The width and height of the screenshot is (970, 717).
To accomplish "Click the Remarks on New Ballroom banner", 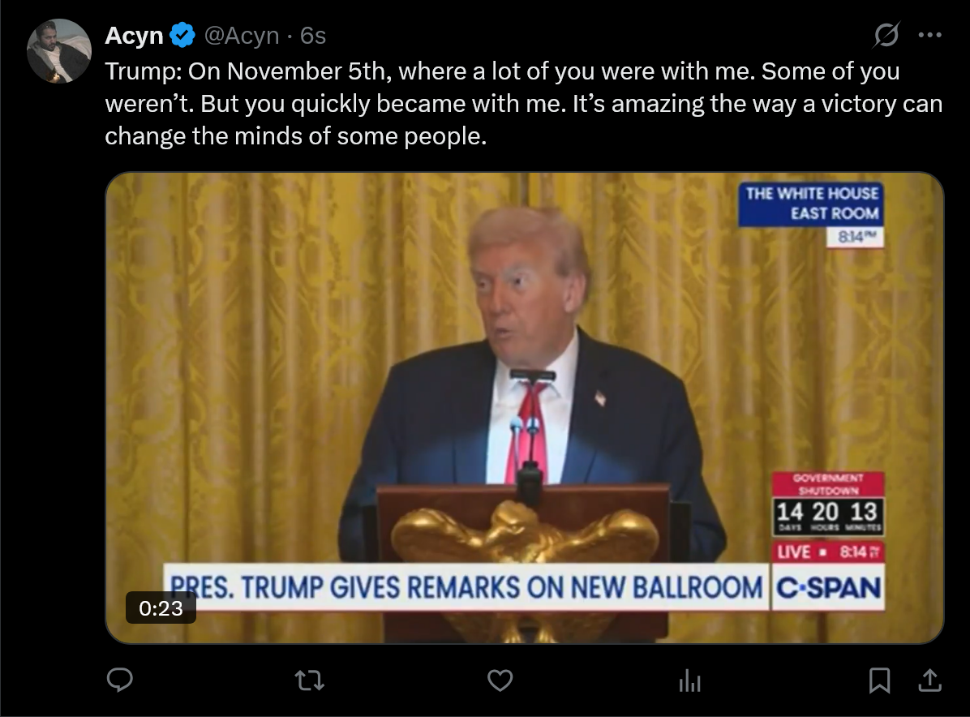I will [x=466, y=587].
